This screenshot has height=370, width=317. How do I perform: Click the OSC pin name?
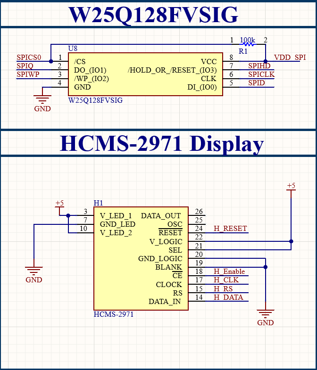pos(175,224)
